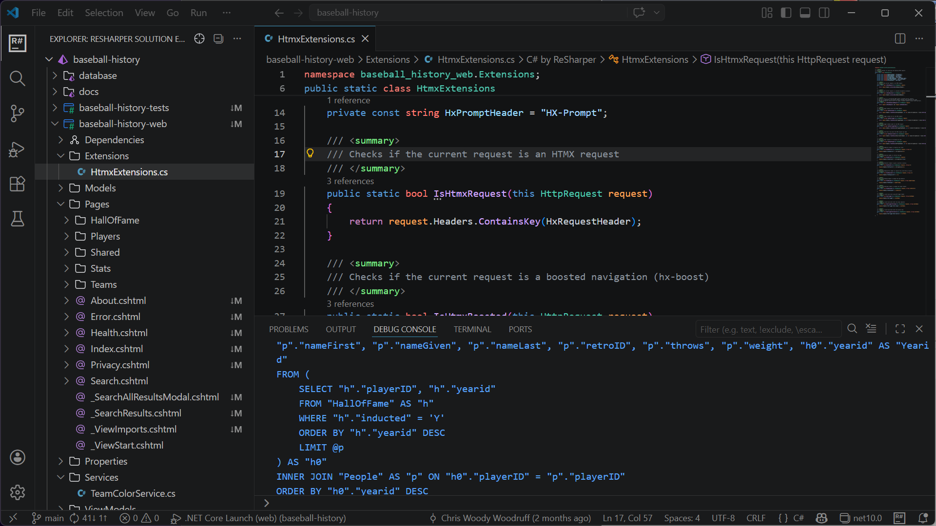Toggle the bottom panel visibility

coord(805,13)
